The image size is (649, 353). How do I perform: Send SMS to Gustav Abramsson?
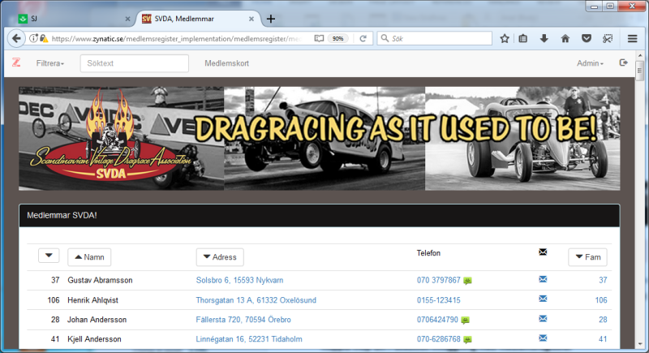click(x=467, y=281)
